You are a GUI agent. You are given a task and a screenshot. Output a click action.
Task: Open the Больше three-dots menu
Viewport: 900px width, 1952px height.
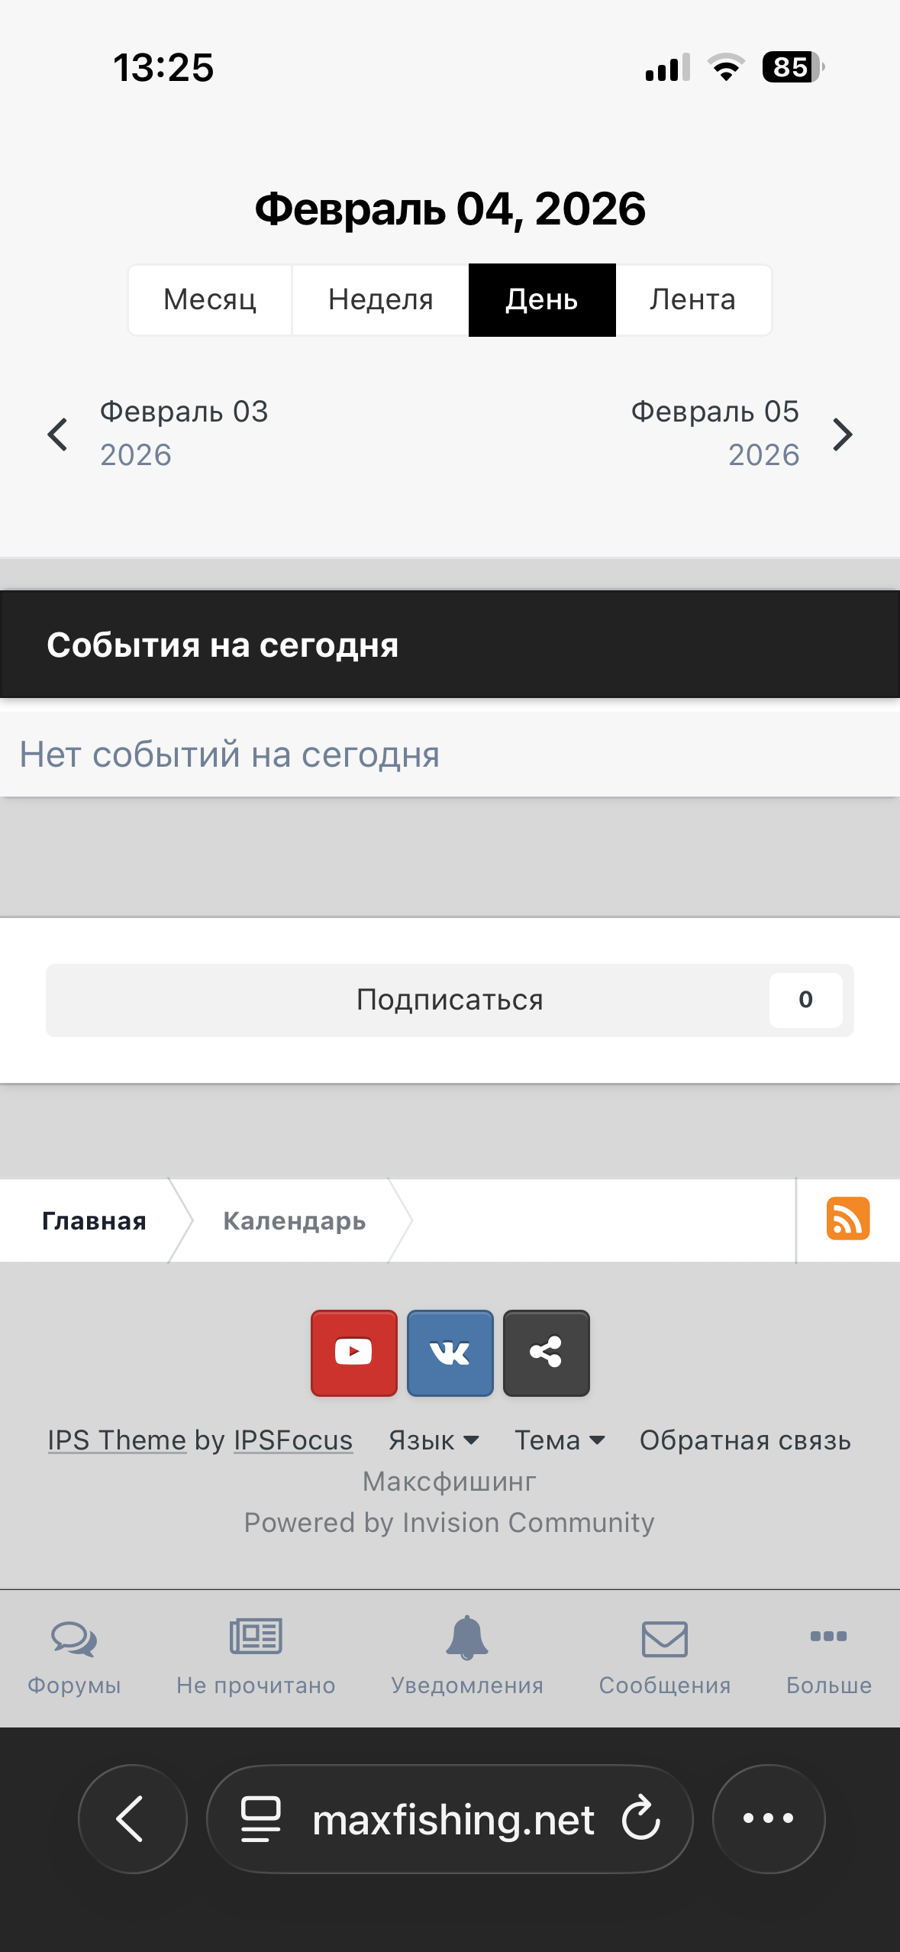click(828, 1655)
